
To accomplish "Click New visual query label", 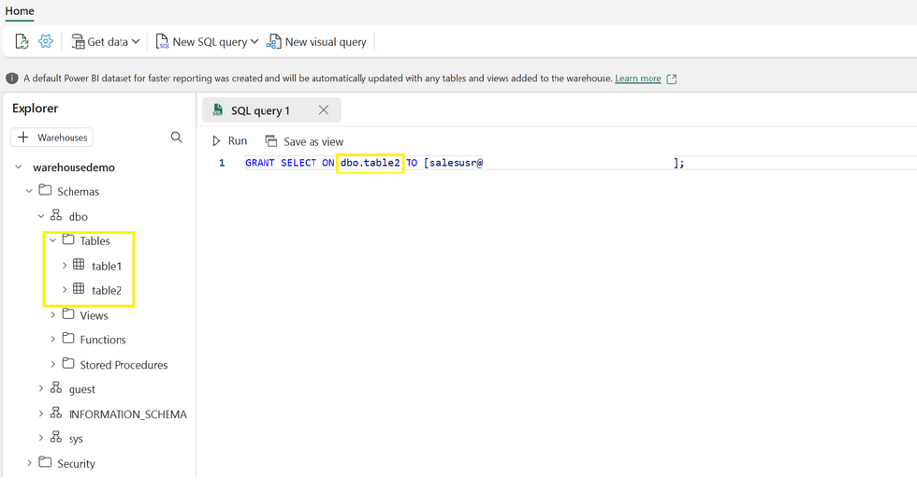I will [325, 42].
